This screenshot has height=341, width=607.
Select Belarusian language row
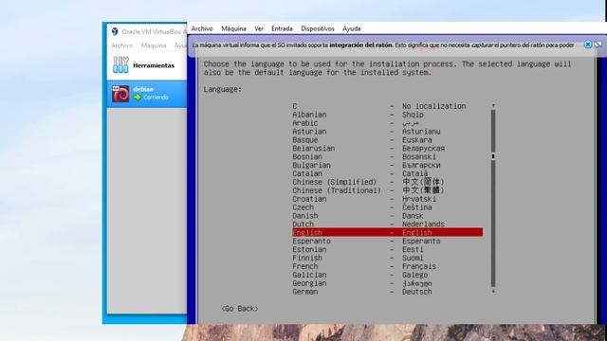[x=388, y=148]
